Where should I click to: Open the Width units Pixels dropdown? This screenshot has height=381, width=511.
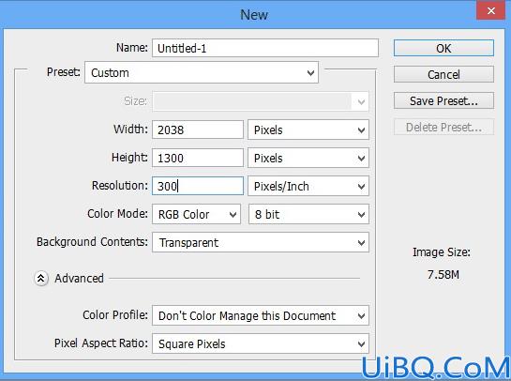[x=308, y=130]
